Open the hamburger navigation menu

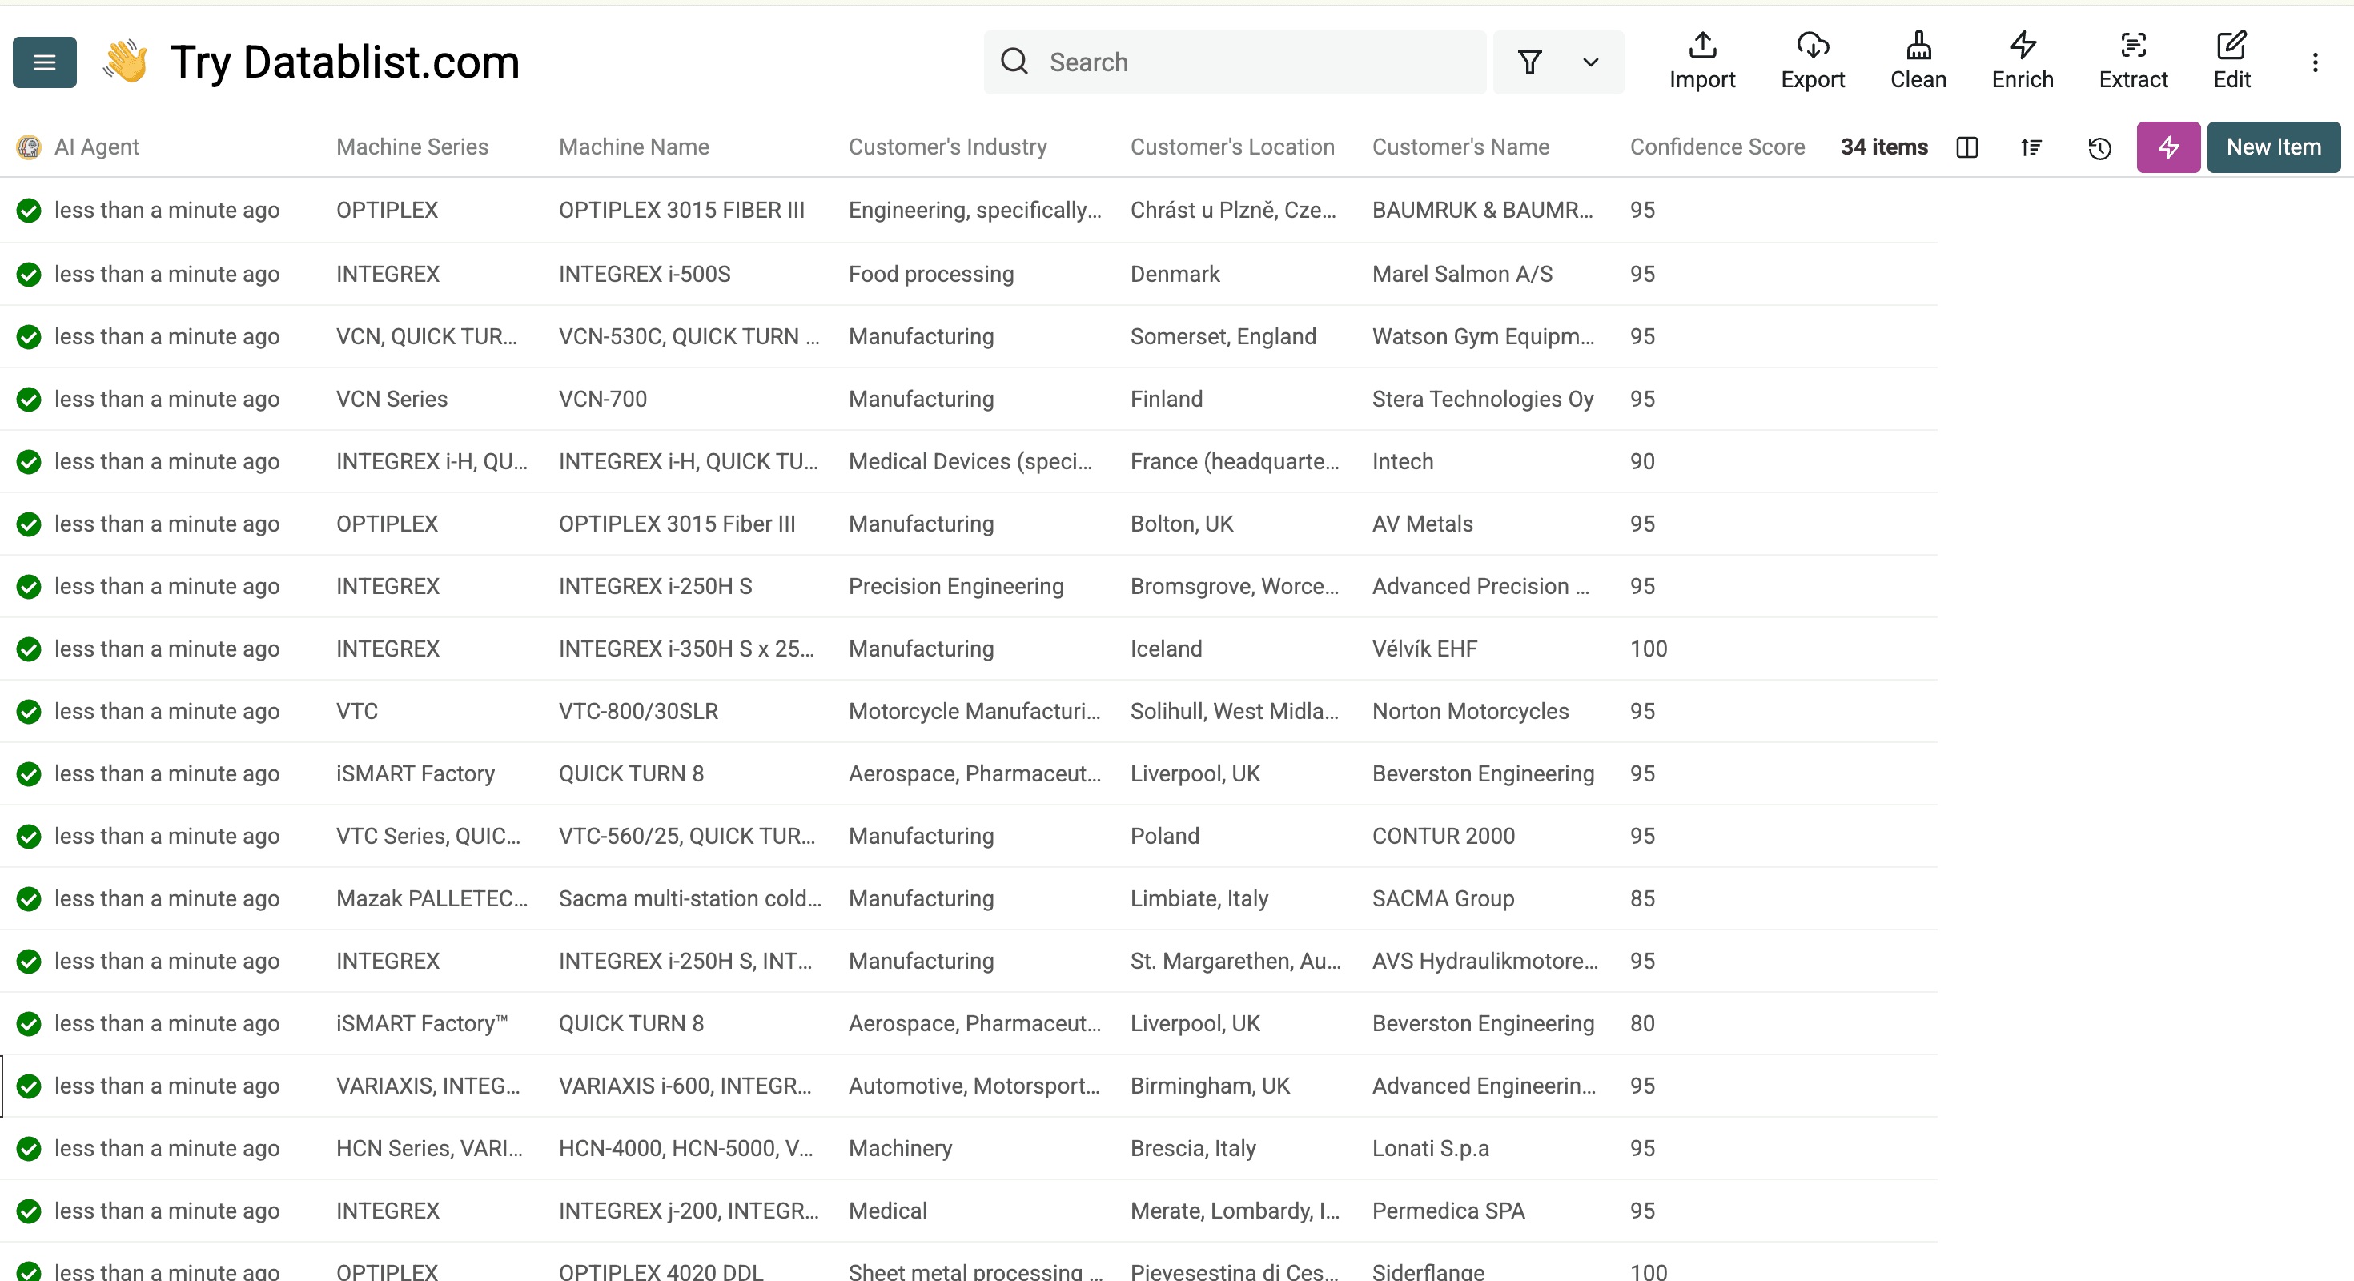pyautogui.click(x=43, y=61)
